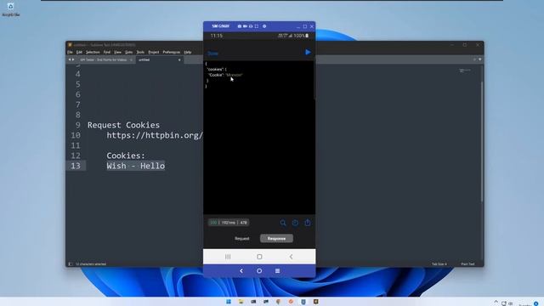Open the request history clock icon
The width and height of the screenshot is (544, 306).
[295, 223]
